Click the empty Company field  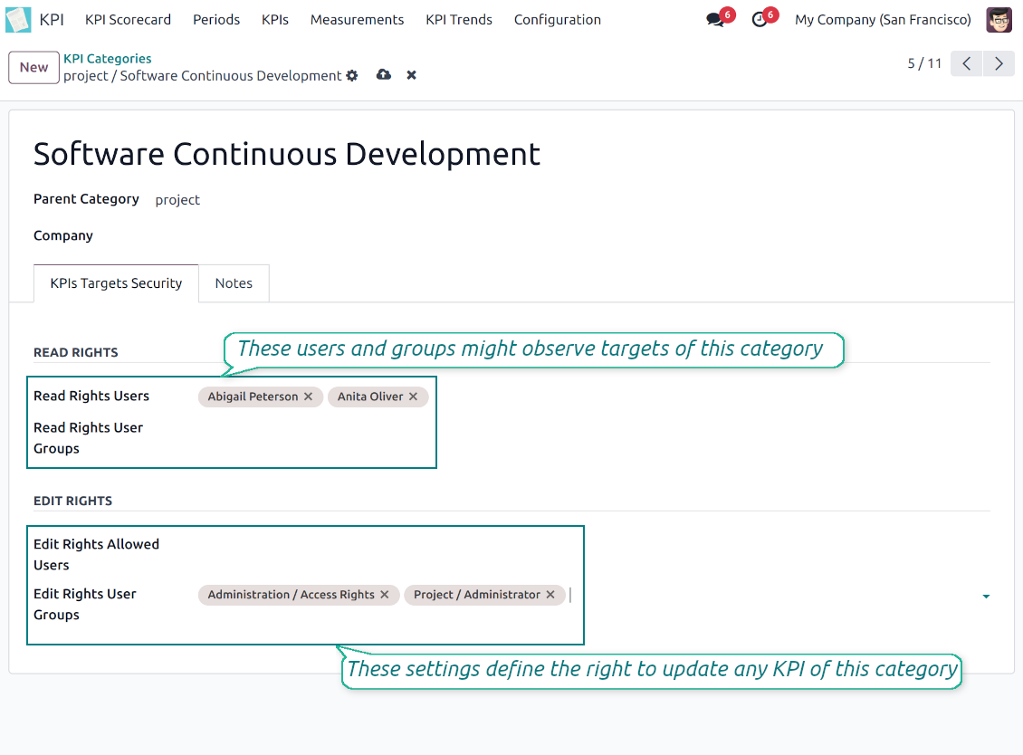click(574, 235)
